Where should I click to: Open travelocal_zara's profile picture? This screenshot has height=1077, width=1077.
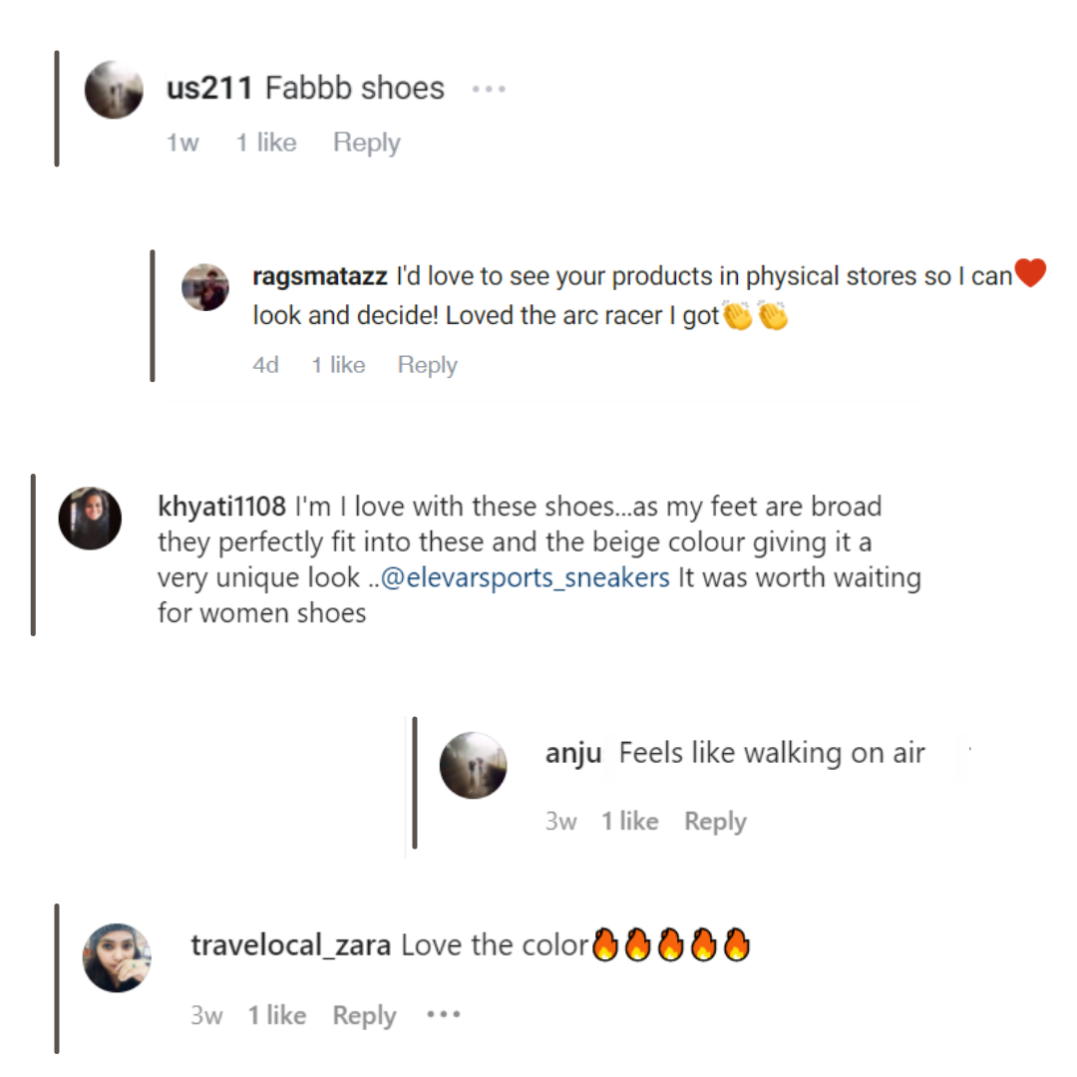(117, 957)
